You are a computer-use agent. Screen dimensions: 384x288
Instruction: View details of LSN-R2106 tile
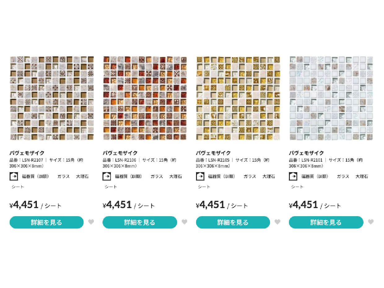(x=140, y=222)
